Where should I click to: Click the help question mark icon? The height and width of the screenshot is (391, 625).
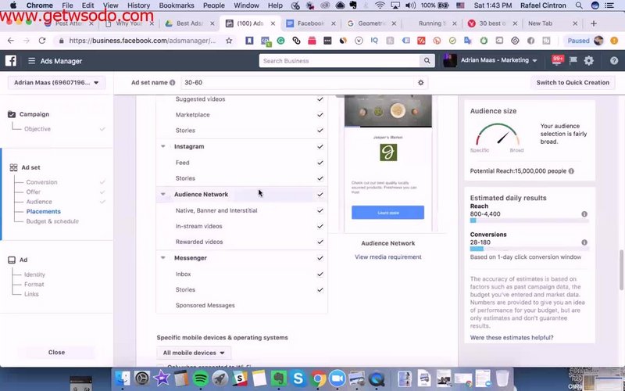tap(614, 61)
